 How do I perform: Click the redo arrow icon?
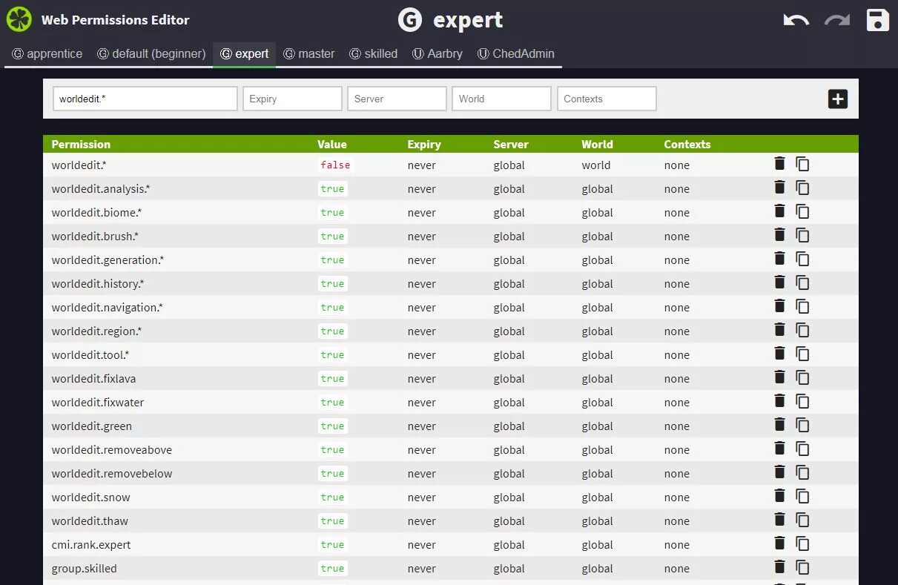(837, 20)
